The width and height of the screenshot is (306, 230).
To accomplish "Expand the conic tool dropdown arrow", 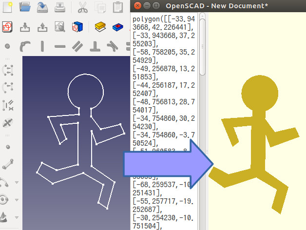I will coord(17,217).
